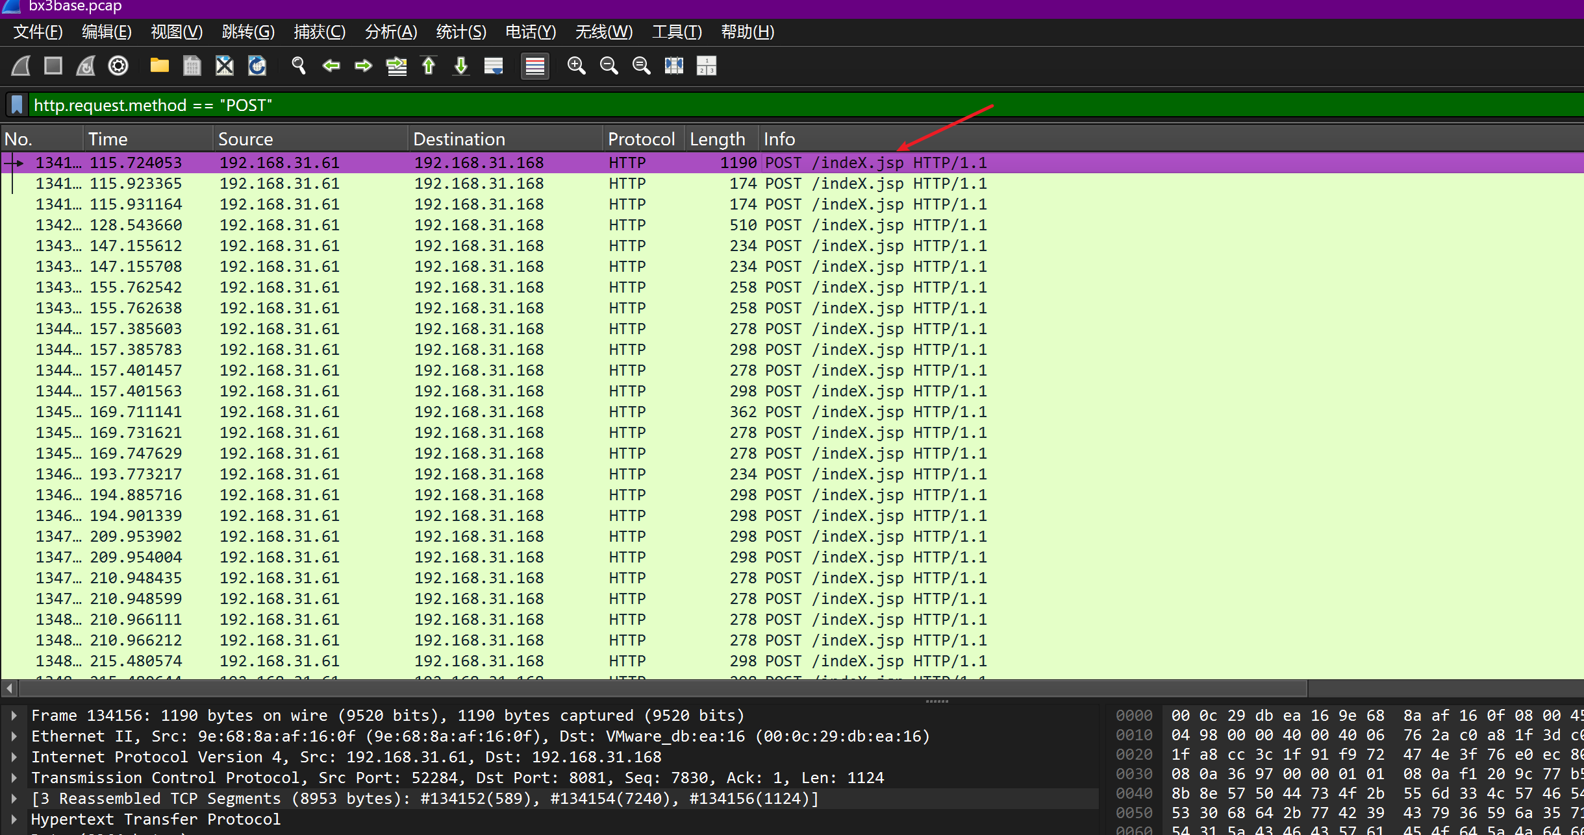The width and height of the screenshot is (1584, 835).
Task: Open a capture file via the folder icon
Action: tap(159, 66)
